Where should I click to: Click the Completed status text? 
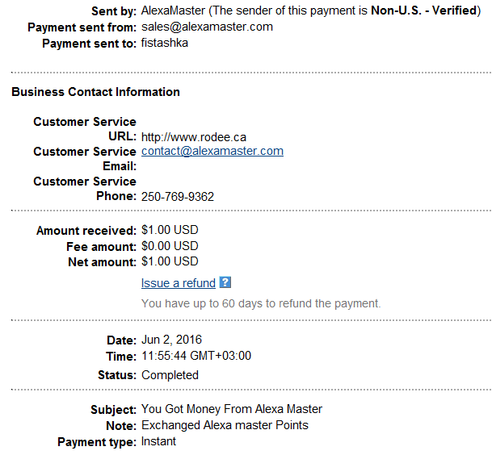(x=170, y=375)
